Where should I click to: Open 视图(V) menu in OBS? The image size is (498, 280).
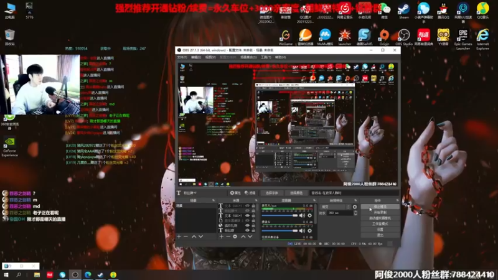[210, 57]
